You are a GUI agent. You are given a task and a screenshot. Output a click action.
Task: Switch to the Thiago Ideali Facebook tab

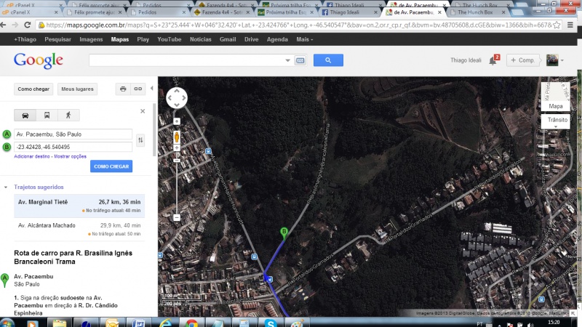pos(350,12)
